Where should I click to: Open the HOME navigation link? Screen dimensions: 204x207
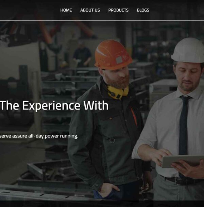tap(66, 10)
